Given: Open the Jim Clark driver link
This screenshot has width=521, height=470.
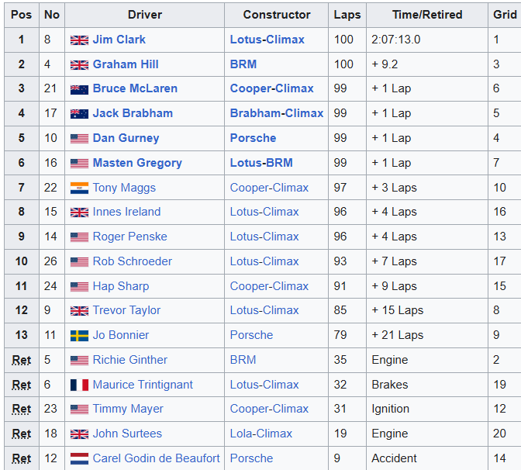Looking at the screenshot, I should tap(119, 40).
